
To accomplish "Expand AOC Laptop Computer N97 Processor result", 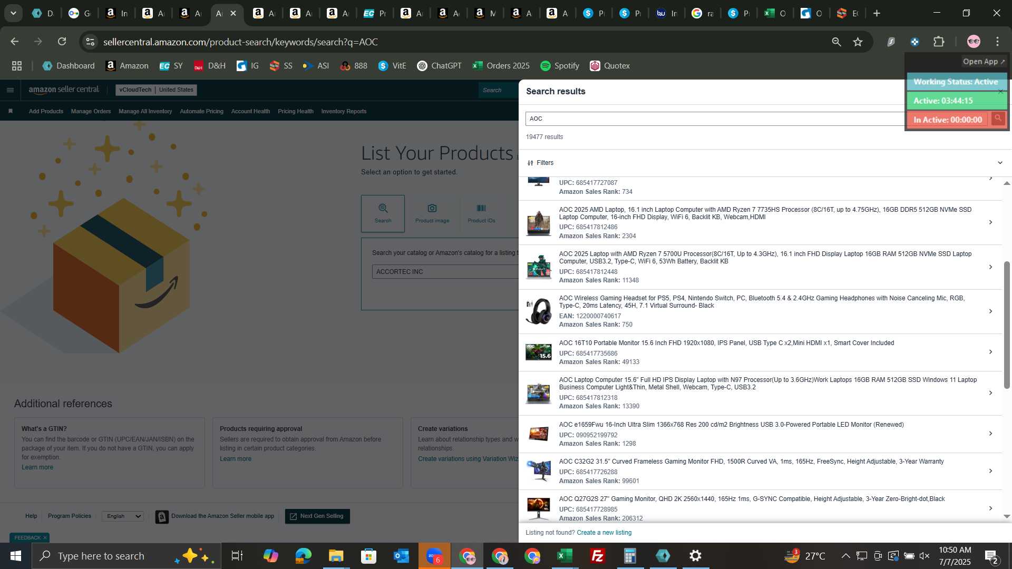I will [x=990, y=393].
